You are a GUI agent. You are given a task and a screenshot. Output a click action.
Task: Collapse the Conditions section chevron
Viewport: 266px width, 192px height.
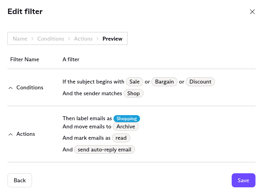coord(11,88)
